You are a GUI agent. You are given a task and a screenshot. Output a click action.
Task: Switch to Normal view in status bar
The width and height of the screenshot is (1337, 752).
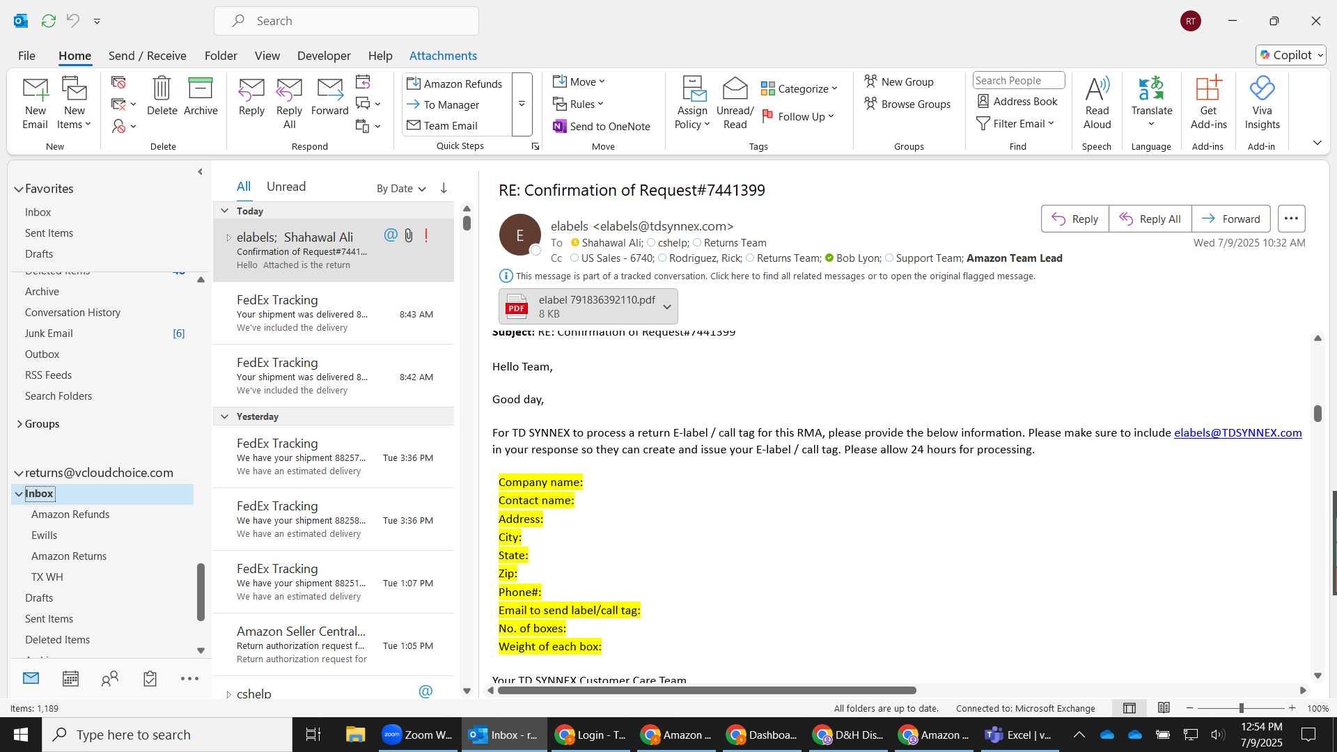(1129, 708)
